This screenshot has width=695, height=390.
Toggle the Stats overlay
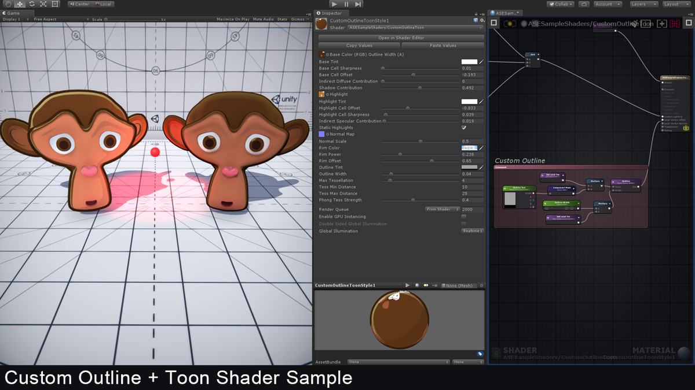pyautogui.click(x=282, y=19)
